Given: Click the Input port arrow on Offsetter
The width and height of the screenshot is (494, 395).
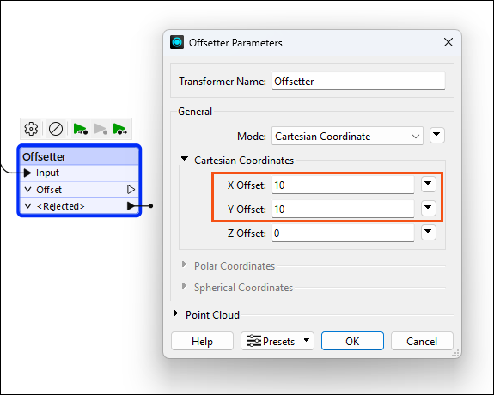Looking at the screenshot, I should [27, 173].
